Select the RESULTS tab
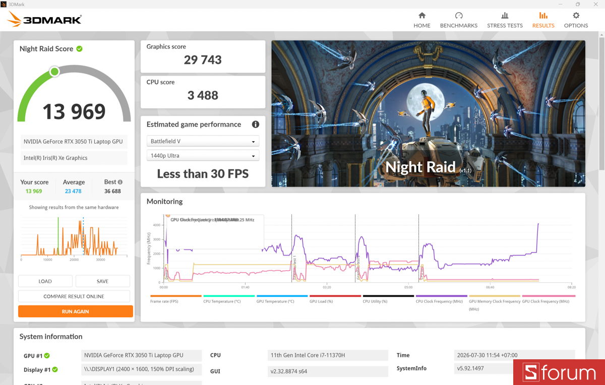This screenshot has height=385, width=605. click(x=543, y=20)
